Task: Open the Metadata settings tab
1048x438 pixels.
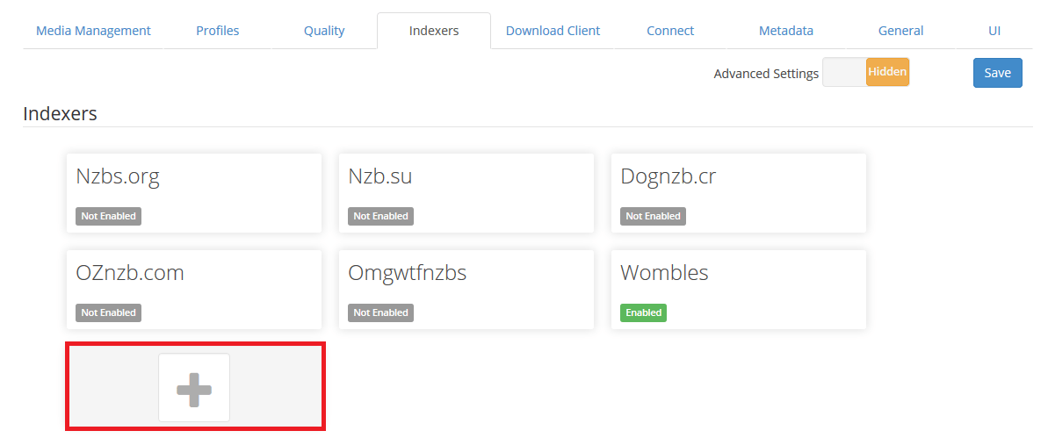Action: 785,31
